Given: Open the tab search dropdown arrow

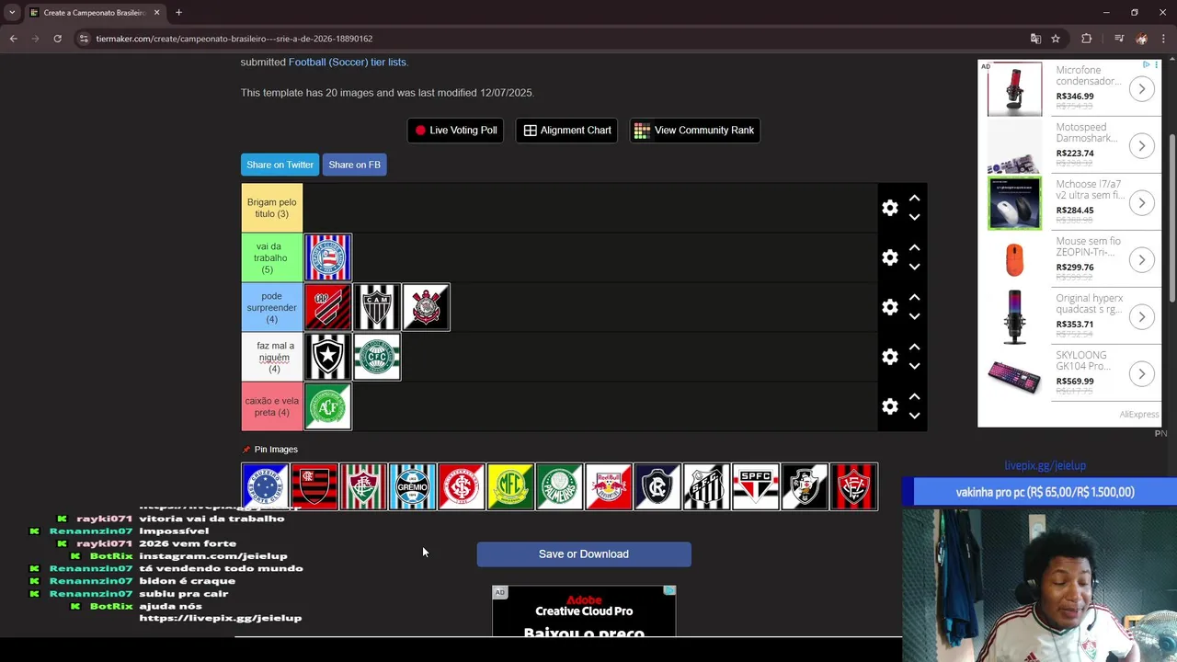Looking at the screenshot, I should point(12,13).
